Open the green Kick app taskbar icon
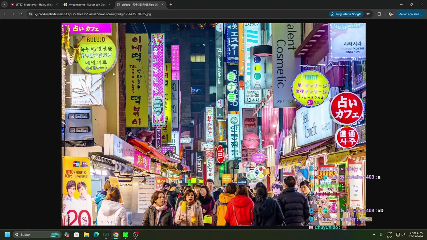Image resolution: width=427 pixels, height=240 pixels. 125,235
